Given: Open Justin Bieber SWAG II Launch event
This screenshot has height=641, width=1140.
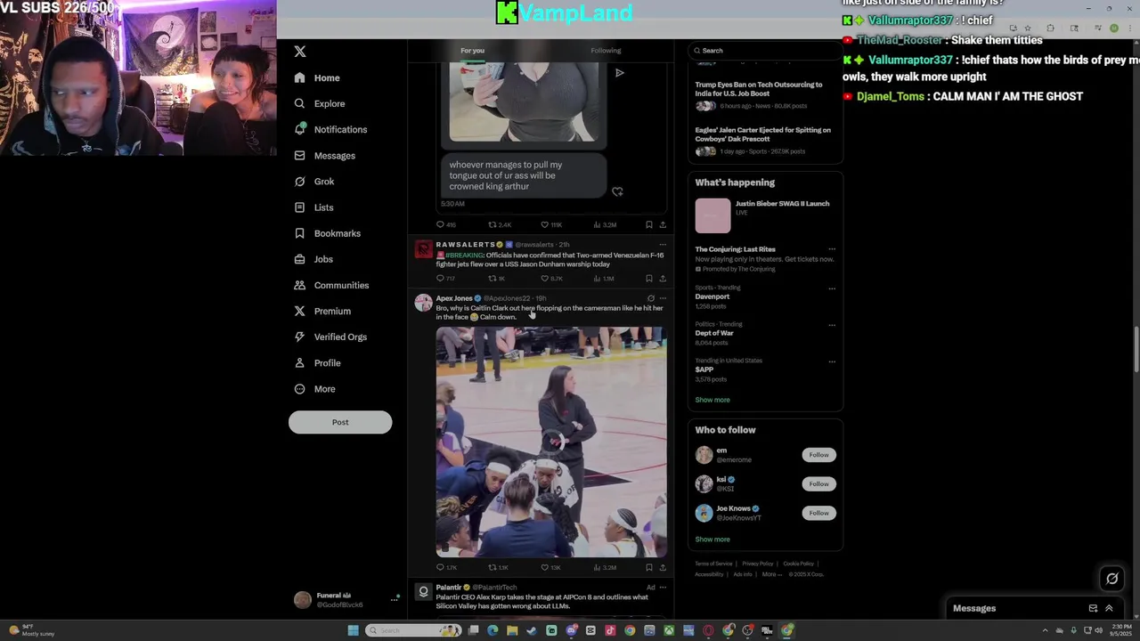Looking at the screenshot, I should 765,215.
